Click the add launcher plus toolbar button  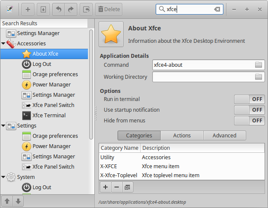tap(28, 9)
